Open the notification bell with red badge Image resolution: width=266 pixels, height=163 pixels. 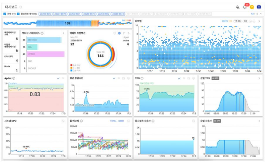coord(245,7)
